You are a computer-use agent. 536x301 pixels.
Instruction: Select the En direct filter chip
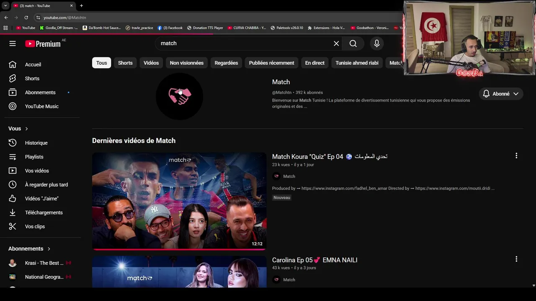click(x=315, y=63)
